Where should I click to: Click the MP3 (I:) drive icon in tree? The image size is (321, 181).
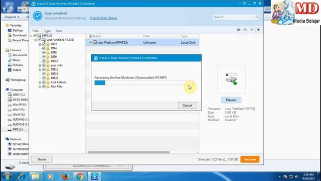39,36
